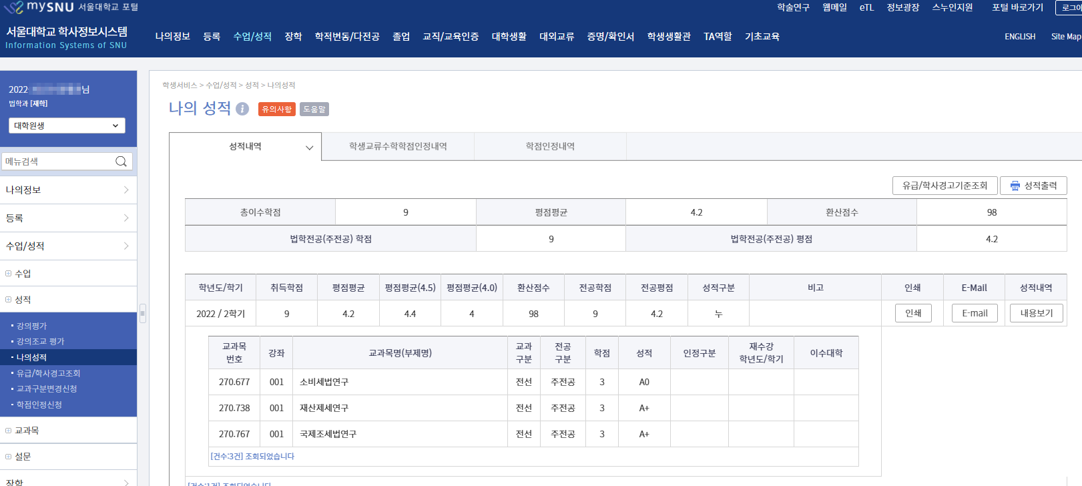Expand the 교과목 tree item

[8, 431]
